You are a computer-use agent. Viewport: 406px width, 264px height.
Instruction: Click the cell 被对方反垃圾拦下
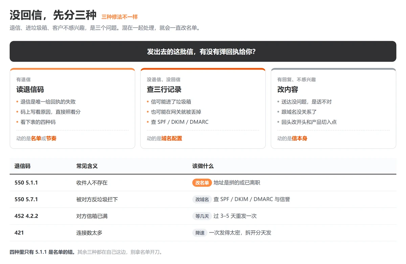(97, 200)
